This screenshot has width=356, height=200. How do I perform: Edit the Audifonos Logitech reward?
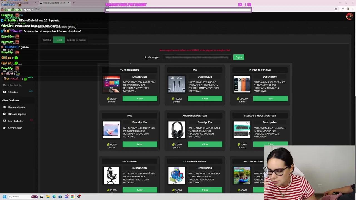coord(205,144)
